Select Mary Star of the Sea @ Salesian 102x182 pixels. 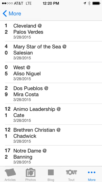pos(51,52)
